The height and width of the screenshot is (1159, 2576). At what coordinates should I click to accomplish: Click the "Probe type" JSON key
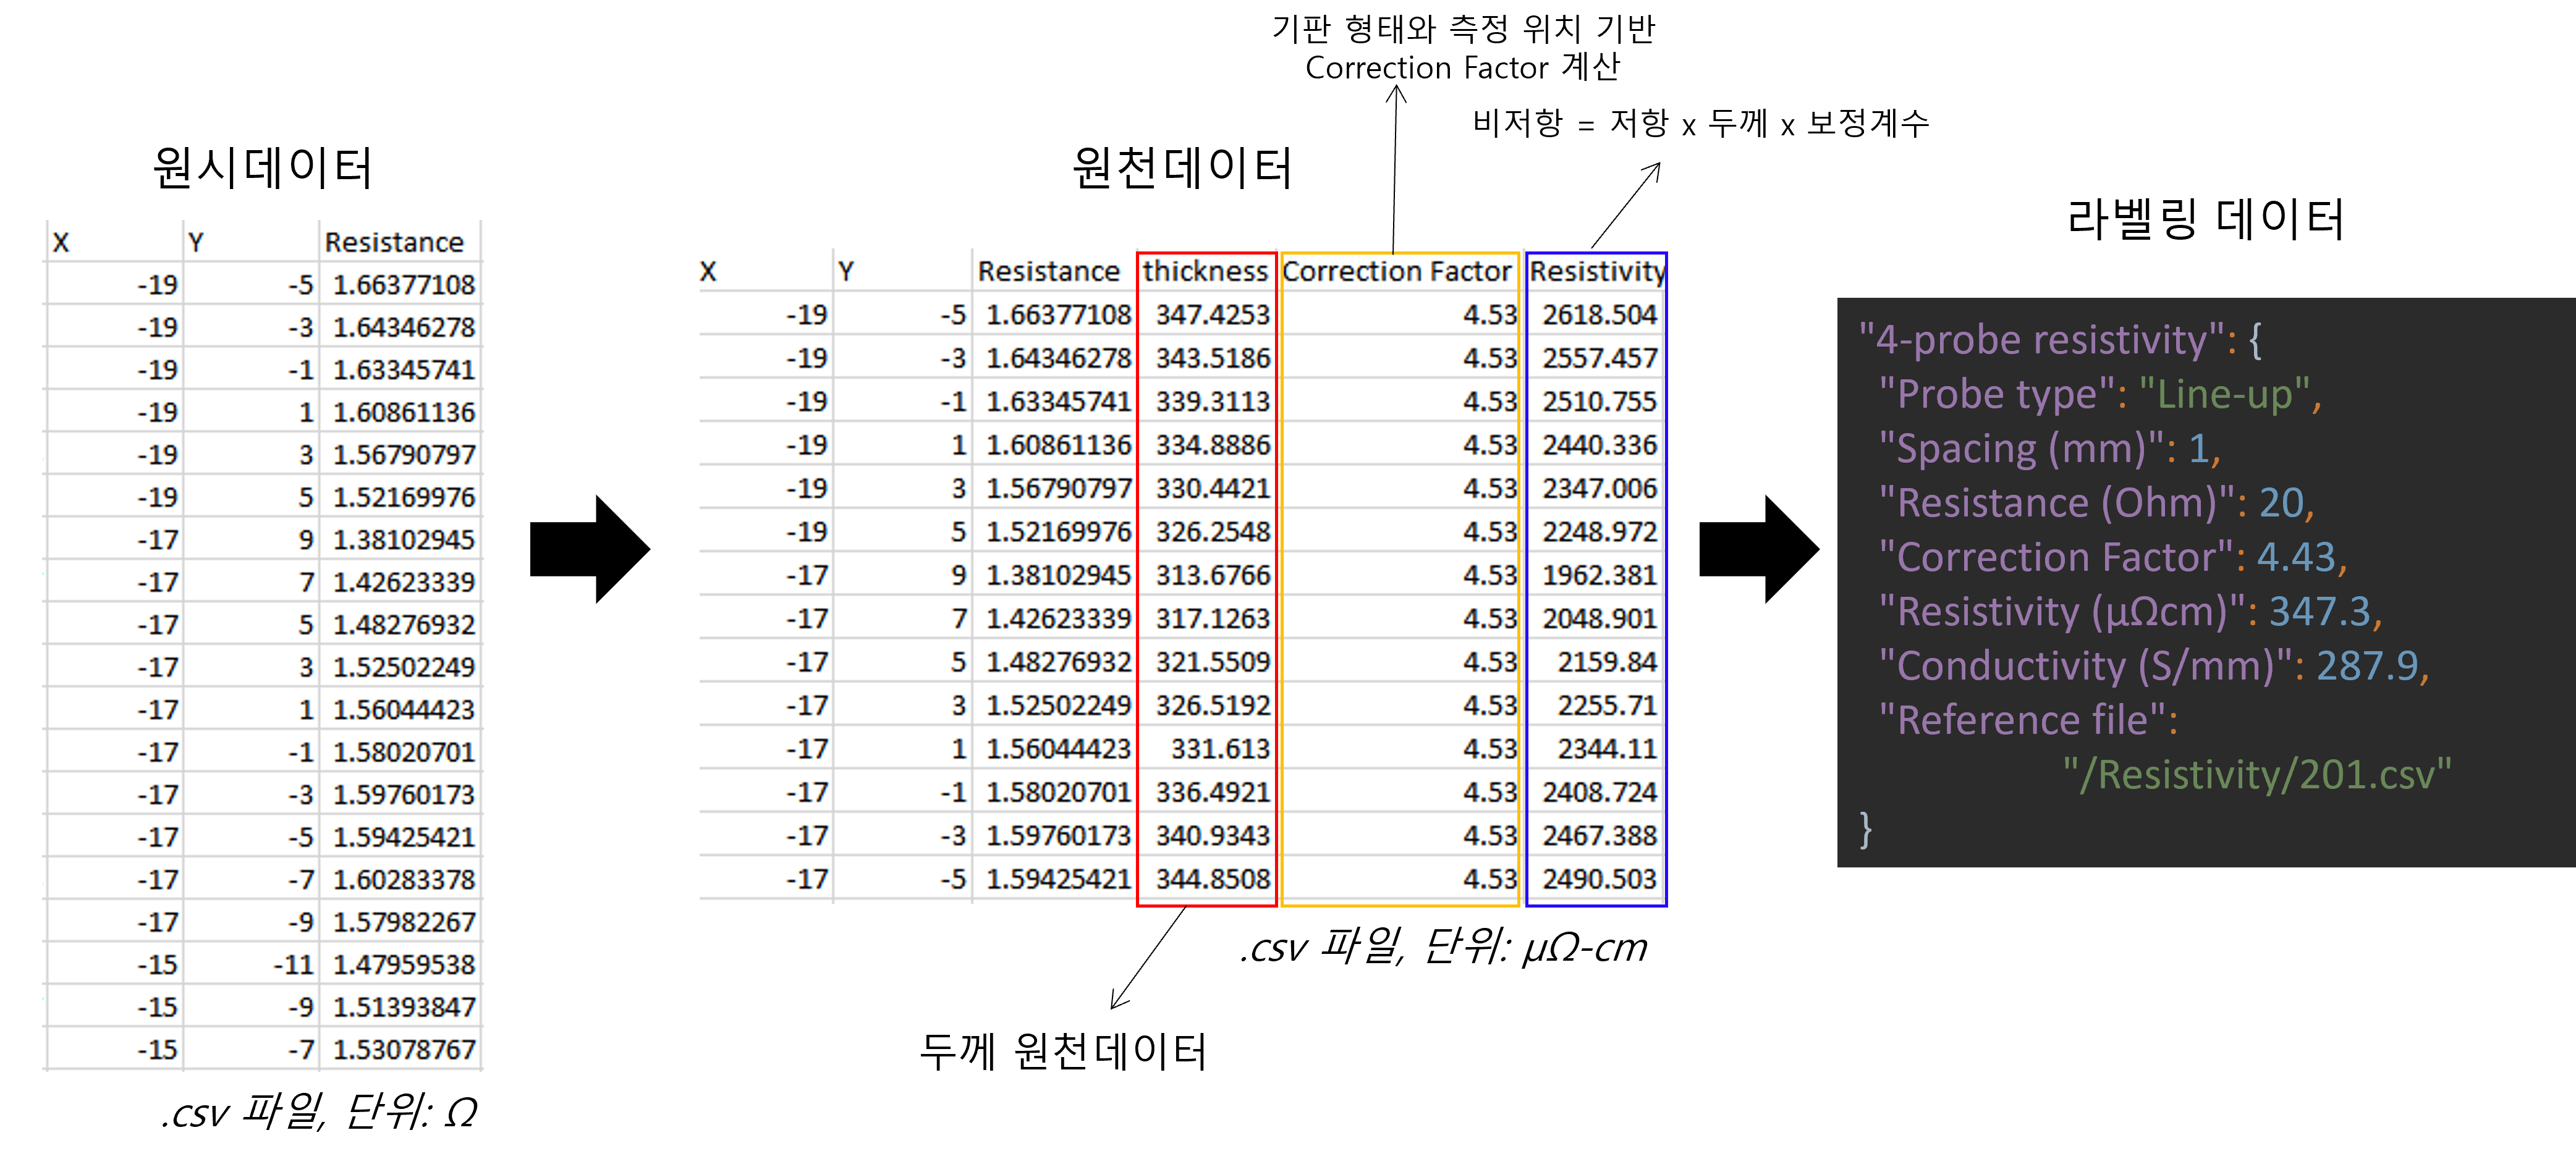[1997, 394]
